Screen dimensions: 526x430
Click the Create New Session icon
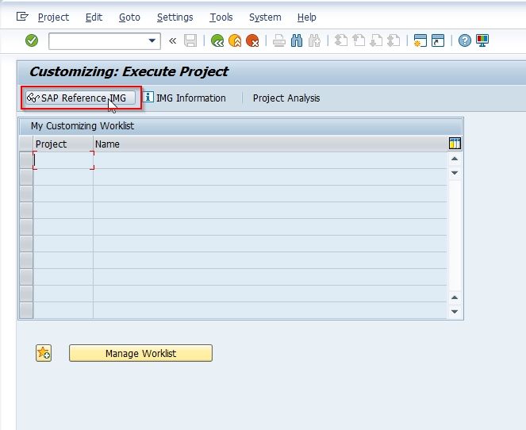click(420, 41)
